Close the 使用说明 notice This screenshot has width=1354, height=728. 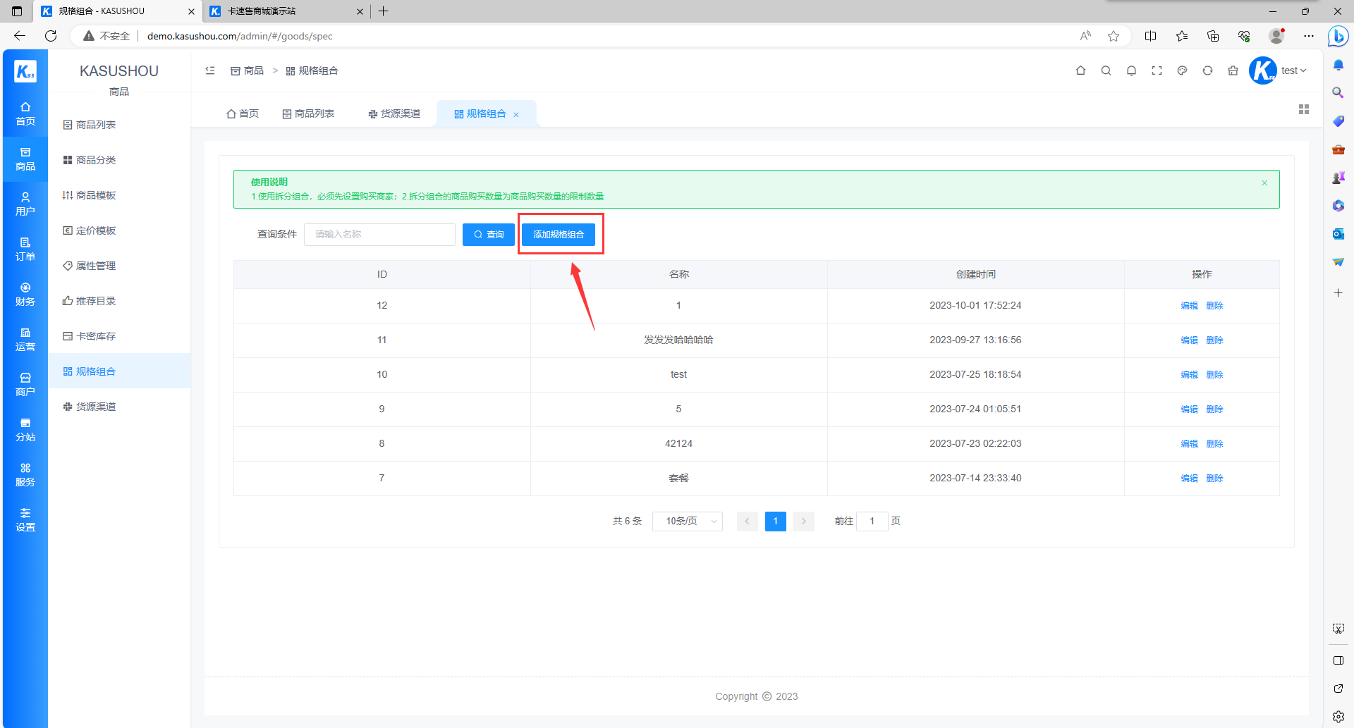[1264, 183]
